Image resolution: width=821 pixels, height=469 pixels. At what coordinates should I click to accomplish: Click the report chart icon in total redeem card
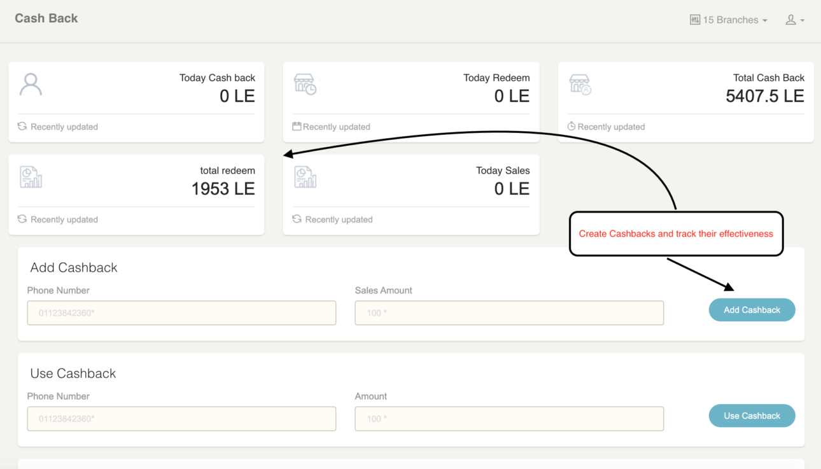[31, 178]
